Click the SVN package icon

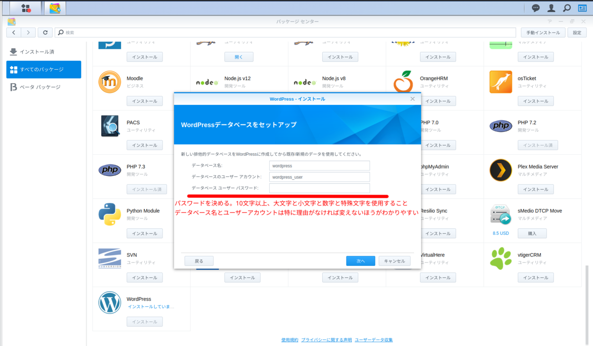110,258
